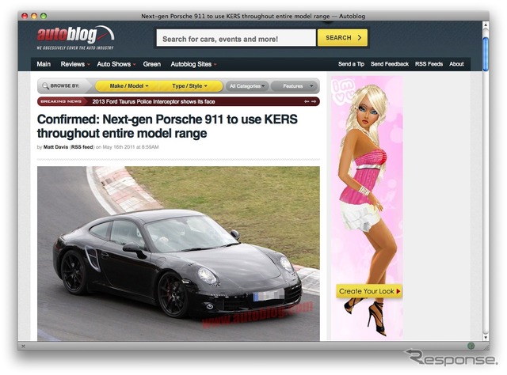The width and height of the screenshot is (507, 375).
Task: Open the Green nav item
Action: (x=152, y=64)
